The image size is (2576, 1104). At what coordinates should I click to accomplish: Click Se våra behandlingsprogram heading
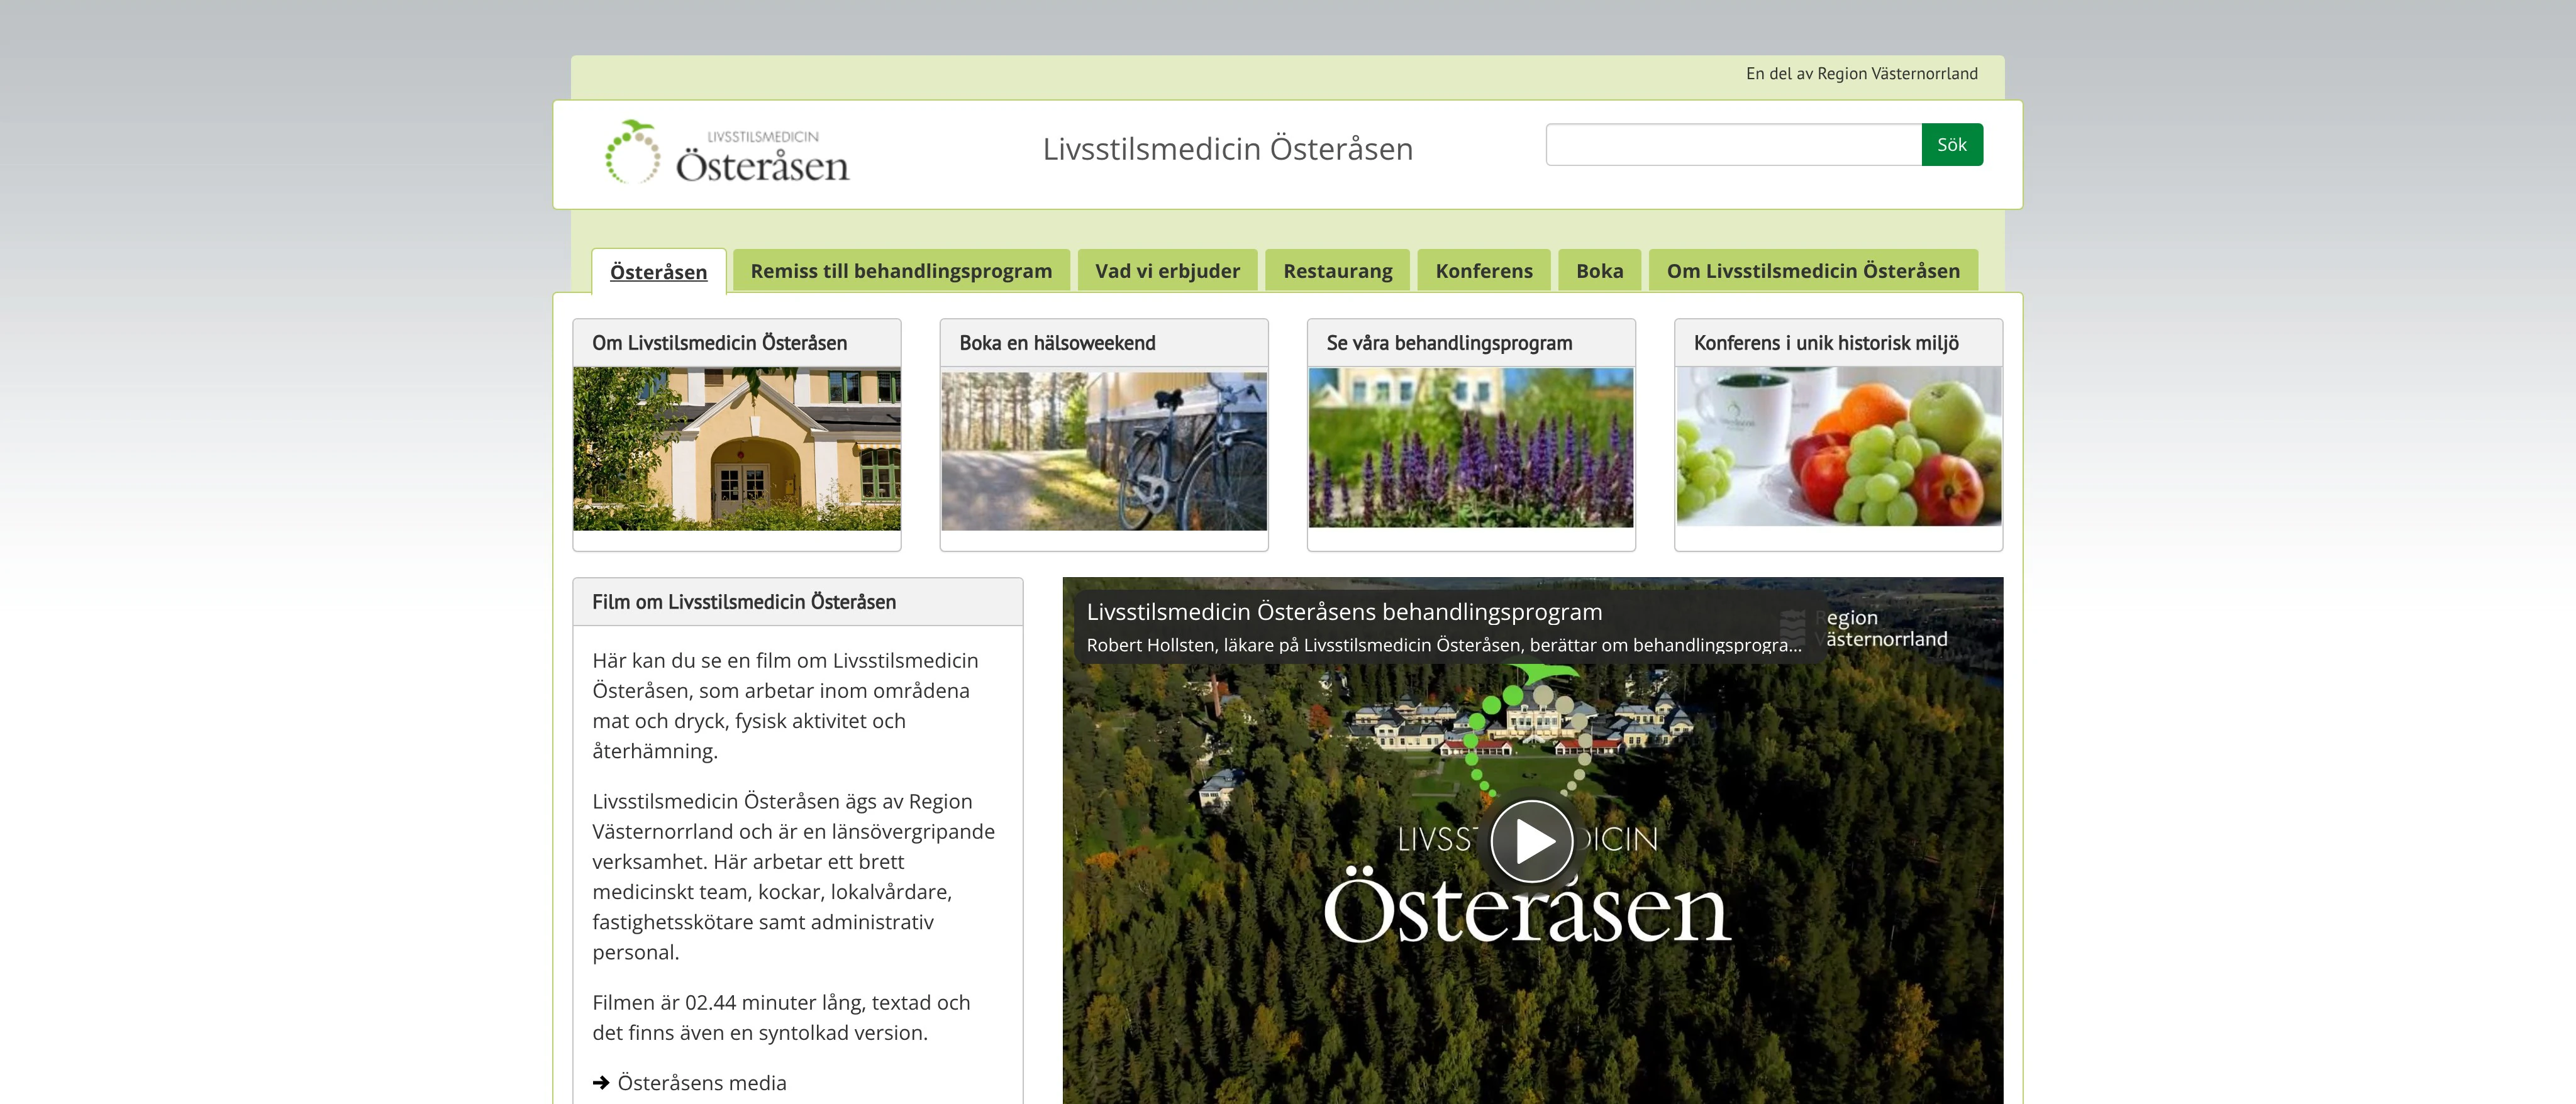(x=1449, y=343)
